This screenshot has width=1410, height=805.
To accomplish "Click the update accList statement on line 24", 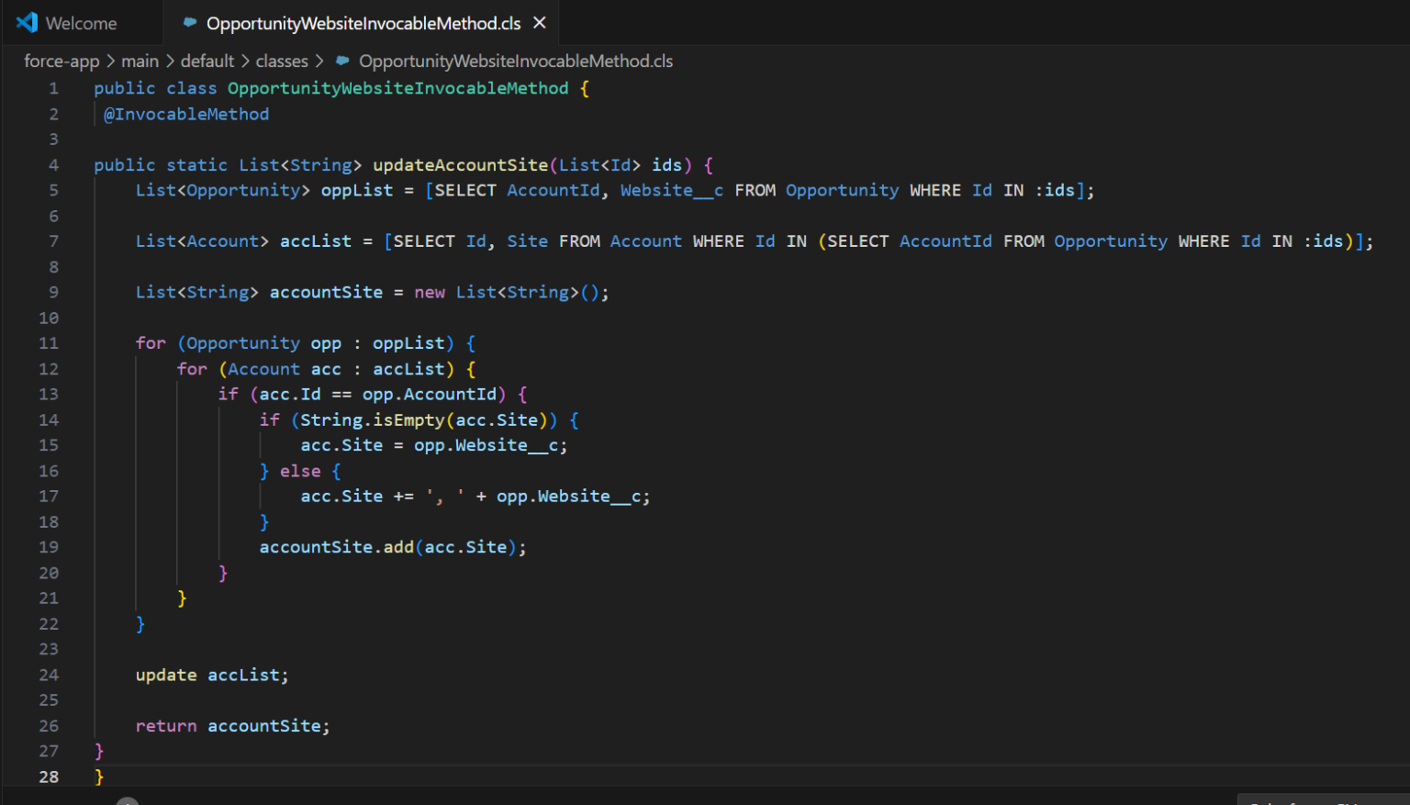I will [210, 675].
